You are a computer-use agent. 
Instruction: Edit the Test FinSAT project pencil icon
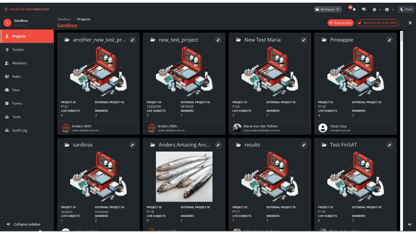pyautogui.click(x=389, y=145)
